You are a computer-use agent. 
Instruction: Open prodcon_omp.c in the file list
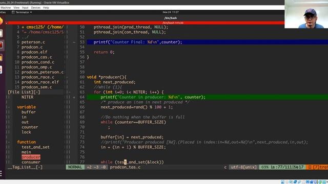pyautogui.click(x=36, y=67)
